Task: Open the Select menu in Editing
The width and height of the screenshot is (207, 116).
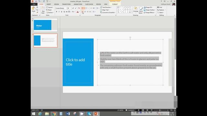Action: click(160, 13)
